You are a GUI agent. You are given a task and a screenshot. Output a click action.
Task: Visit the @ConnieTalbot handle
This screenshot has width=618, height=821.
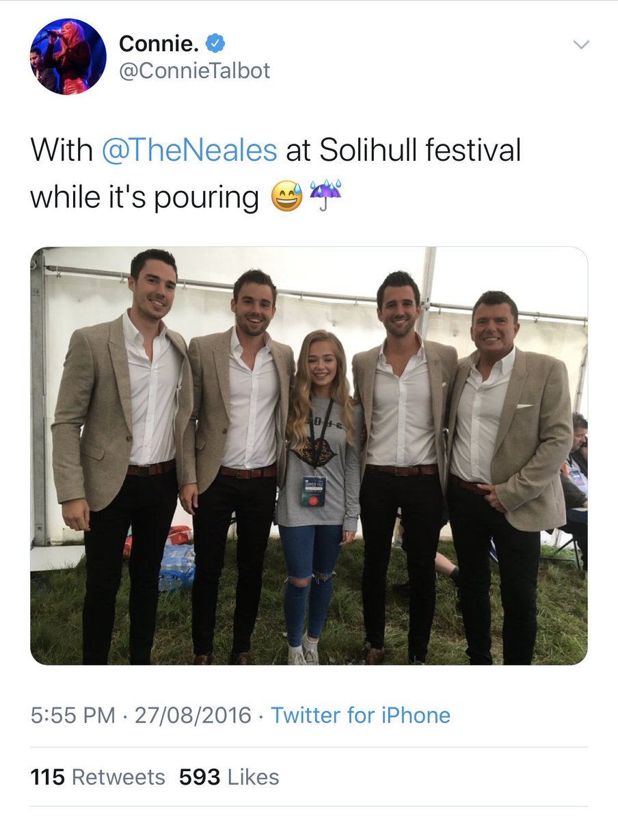(194, 70)
